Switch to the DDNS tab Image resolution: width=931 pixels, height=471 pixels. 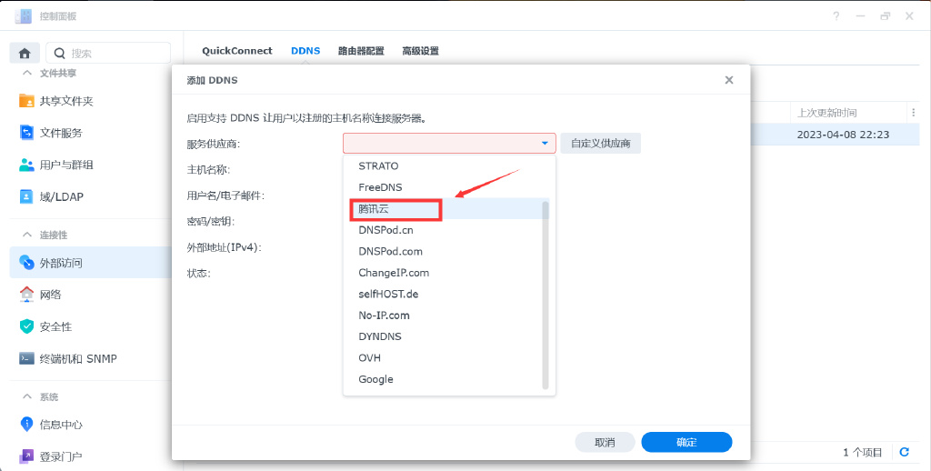click(305, 51)
